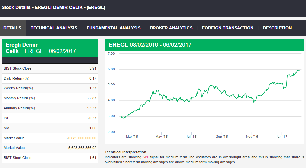The height and width of the screenshot is (168, 306).
Task: Click the 2.00 y-axis label on chart
Action: tap(111, 132)
